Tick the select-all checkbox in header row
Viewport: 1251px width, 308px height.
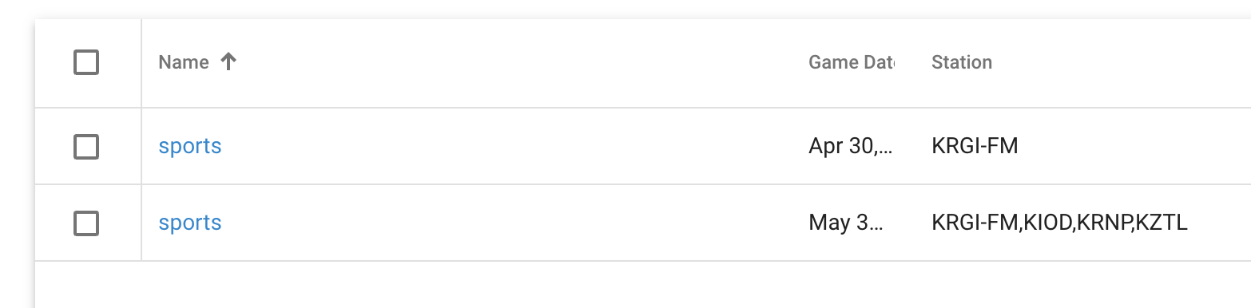coord(86,62)
